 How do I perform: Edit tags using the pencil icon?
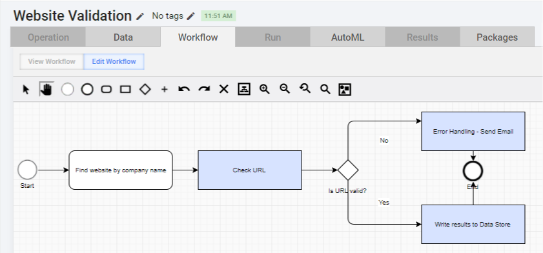(x=191, y=16)
